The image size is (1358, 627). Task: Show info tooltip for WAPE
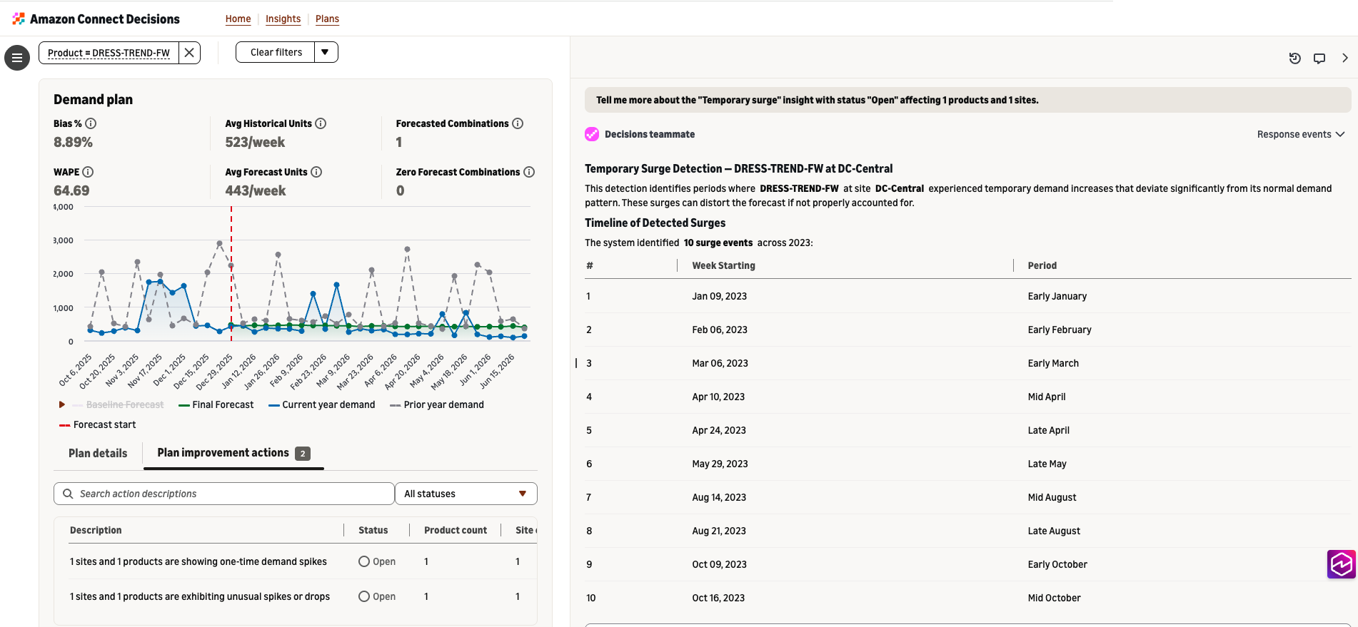[88, 172]
